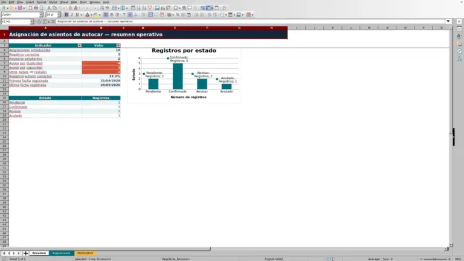The image size is (464, 261).
Task: Toggle Freeze Rows and Columns
Action: tap(208, 8)
